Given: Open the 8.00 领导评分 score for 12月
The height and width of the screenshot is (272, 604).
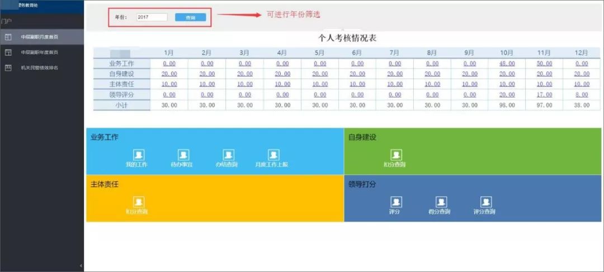Looking at the screenshot, I should (582, 95).
